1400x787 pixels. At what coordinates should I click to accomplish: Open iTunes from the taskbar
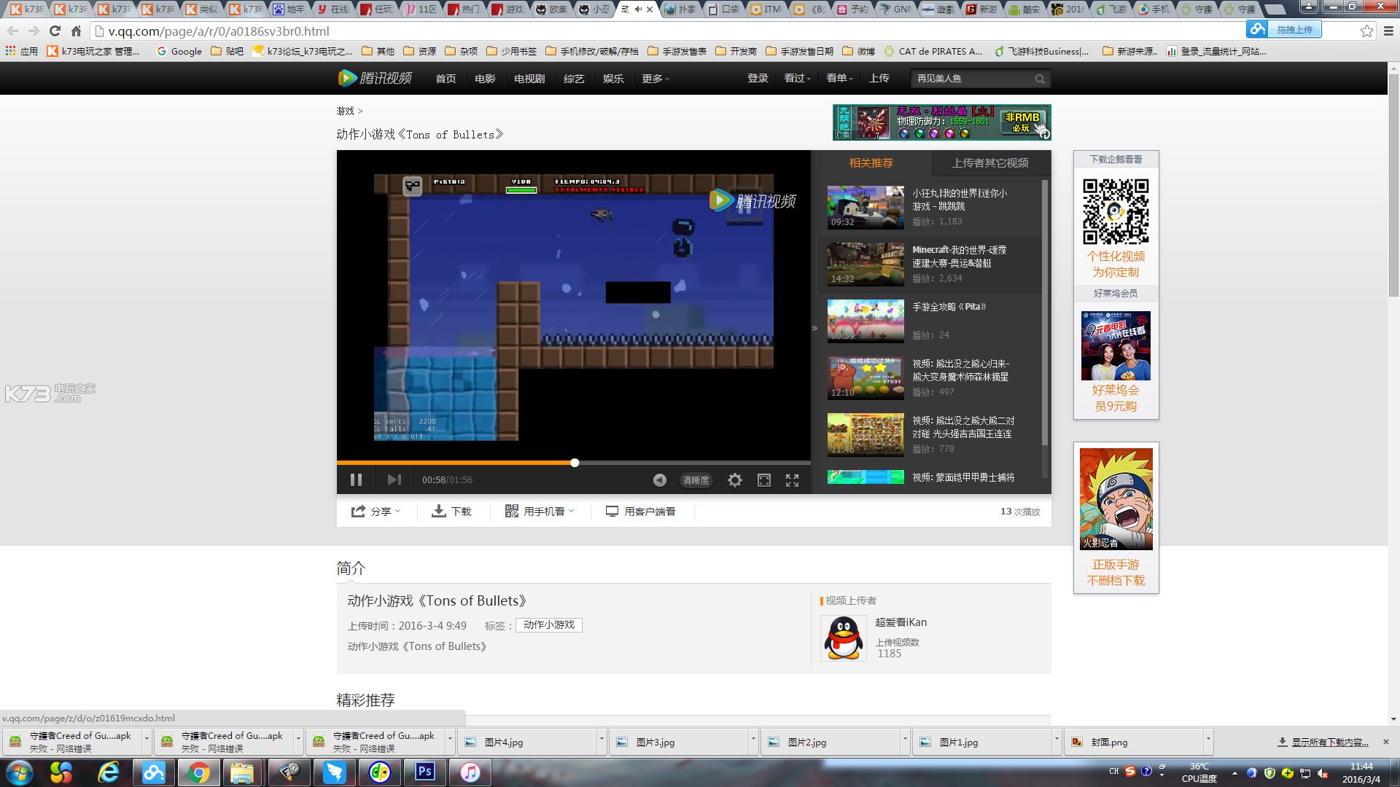(470, 772)
